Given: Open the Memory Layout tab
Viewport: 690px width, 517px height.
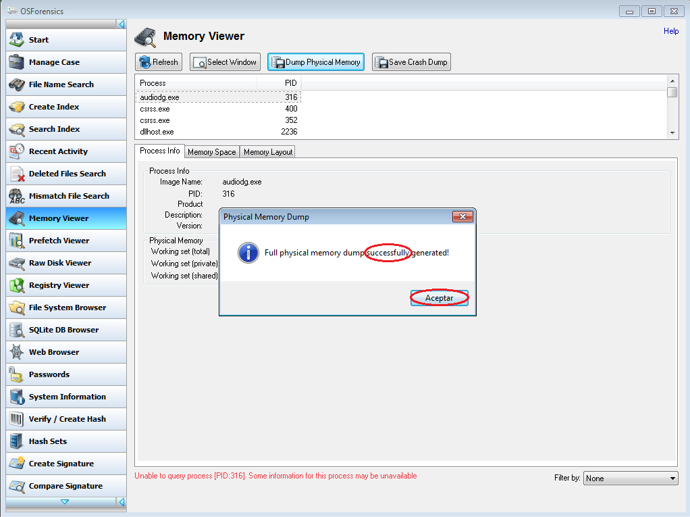Looking at the screenshot, I should [268, 152].
